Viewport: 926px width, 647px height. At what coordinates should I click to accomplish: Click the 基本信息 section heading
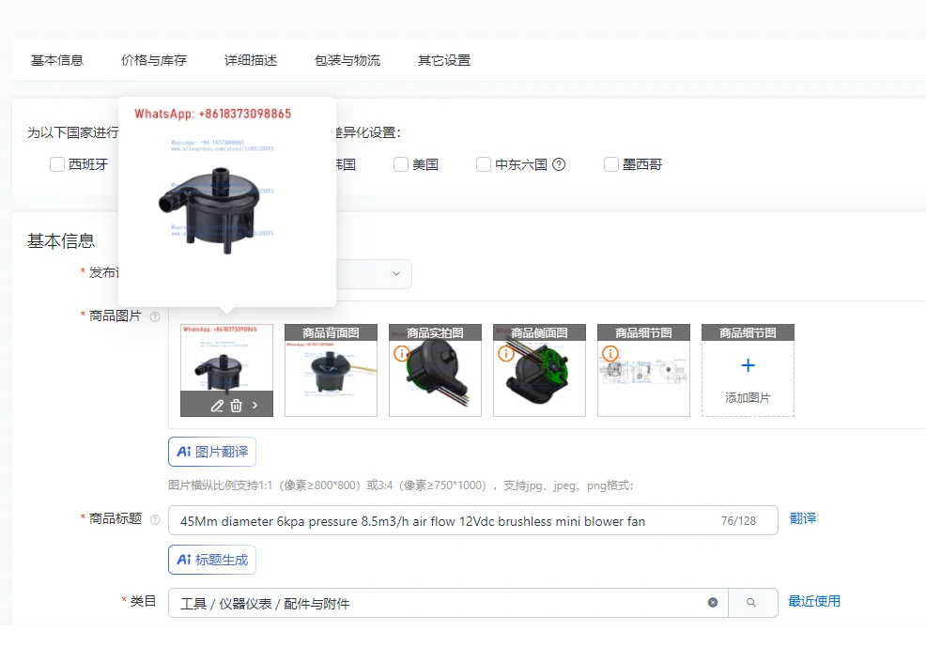coord(61,240)
